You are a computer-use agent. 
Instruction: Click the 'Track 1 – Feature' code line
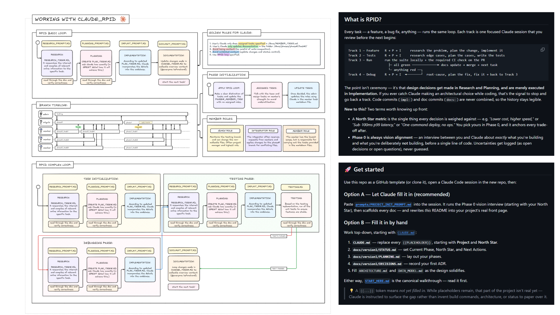coord(426,50)
